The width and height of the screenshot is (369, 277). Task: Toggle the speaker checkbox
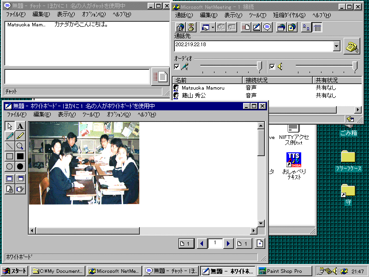tap(272, 66)
